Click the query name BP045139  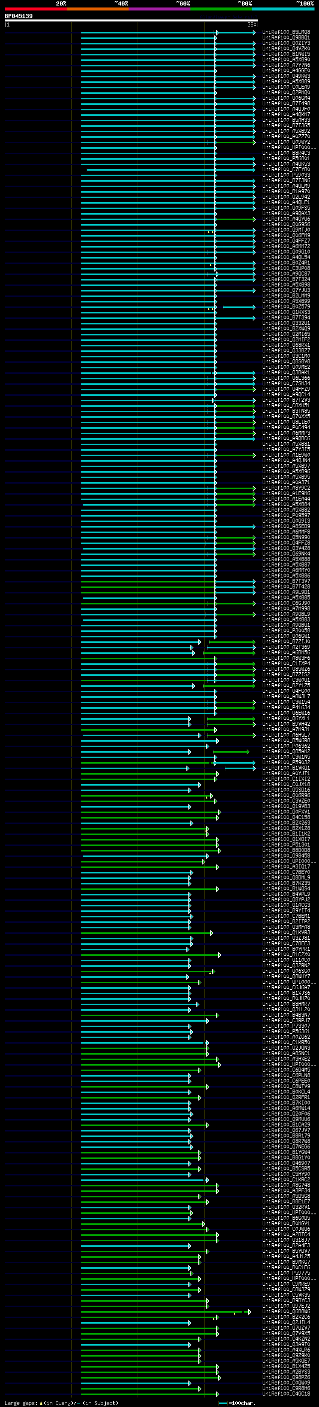coord(18,16)
